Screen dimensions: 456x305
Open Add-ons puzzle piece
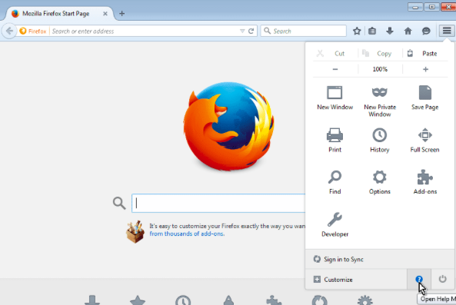(x=424, y=182)
